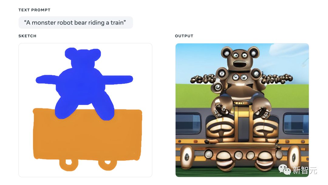
Task: Click the OUTPUT heading label
Action: coord(184,36)
